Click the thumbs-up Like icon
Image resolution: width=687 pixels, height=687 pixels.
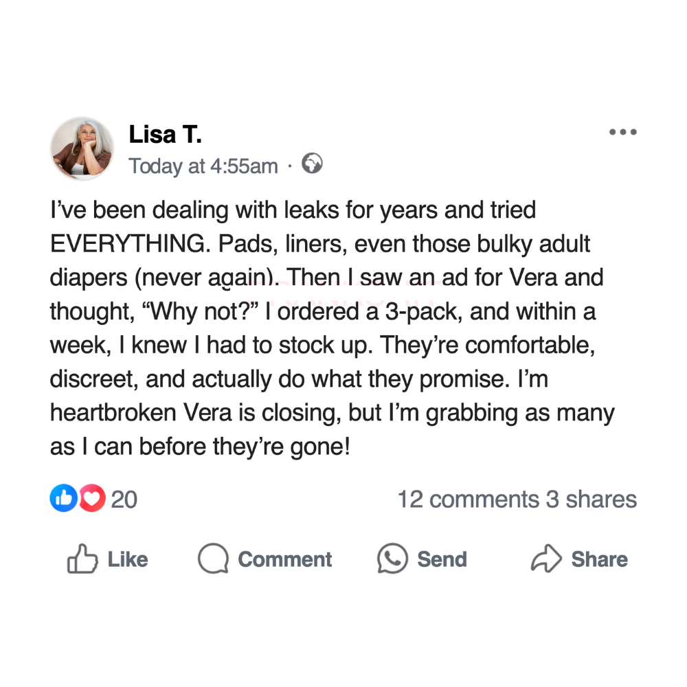[x=82, y=560]
